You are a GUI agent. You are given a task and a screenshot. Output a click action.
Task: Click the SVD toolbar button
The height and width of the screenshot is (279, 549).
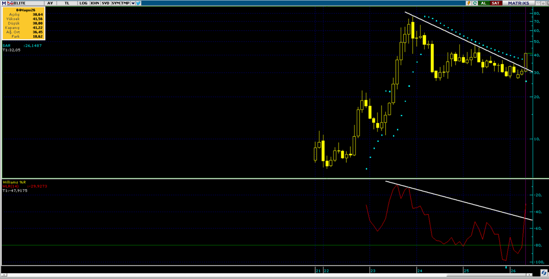pos(106,3)
